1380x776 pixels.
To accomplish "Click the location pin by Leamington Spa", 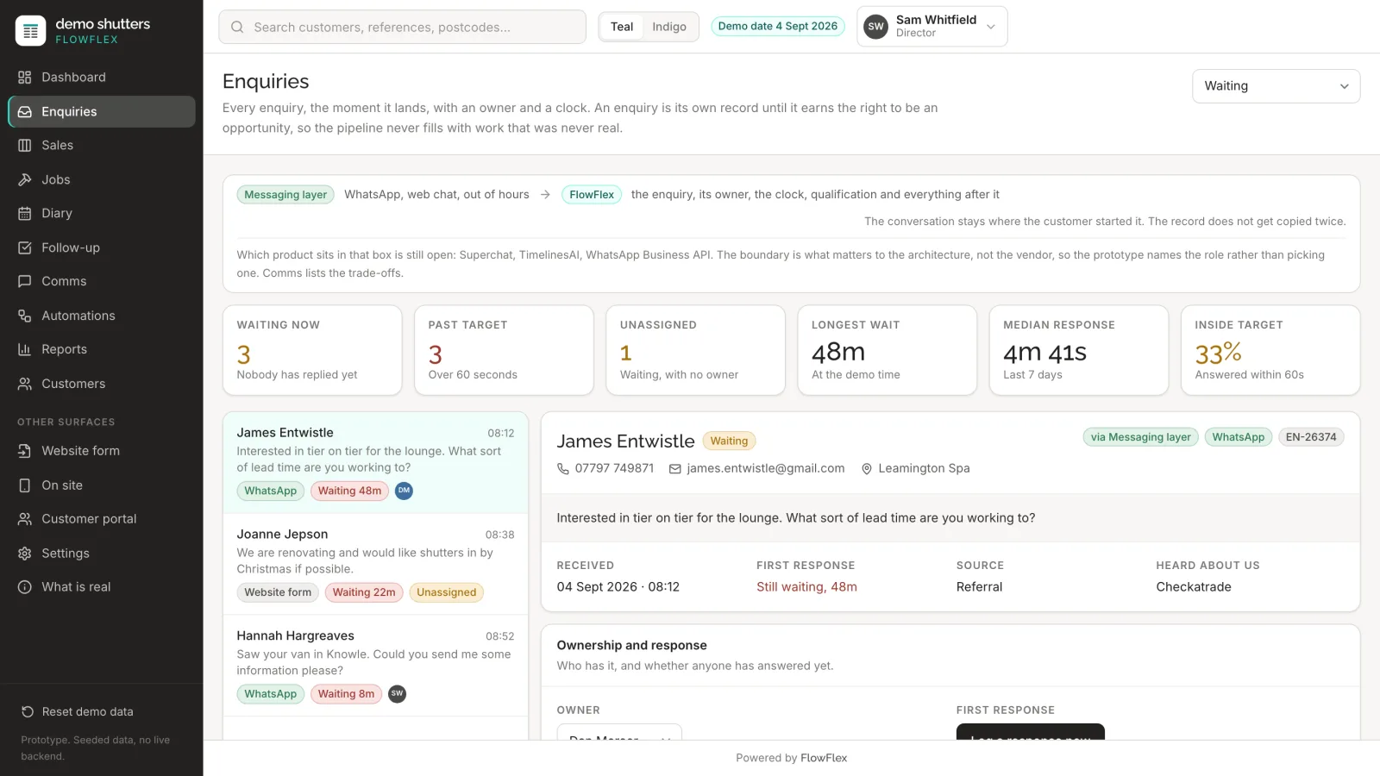I will [x=867, y=469].
